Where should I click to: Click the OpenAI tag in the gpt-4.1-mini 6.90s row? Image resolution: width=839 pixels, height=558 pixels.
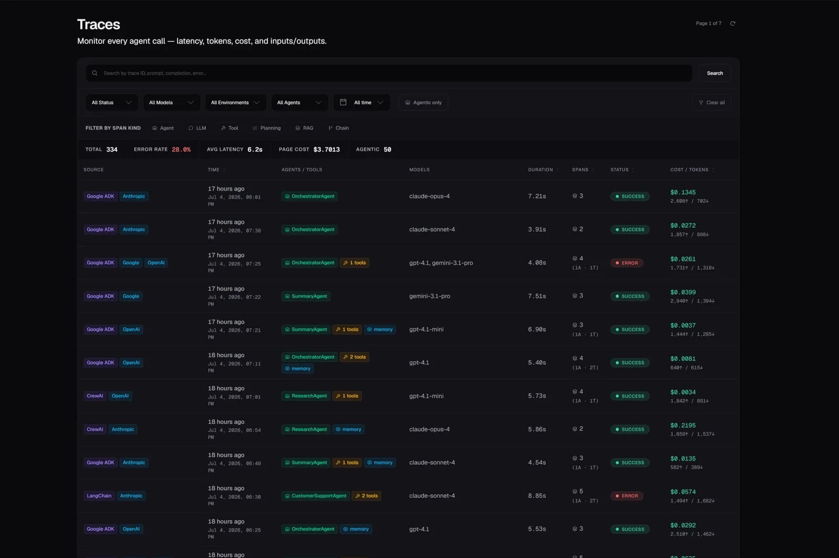pyautogui.click(x=131, y=330)
